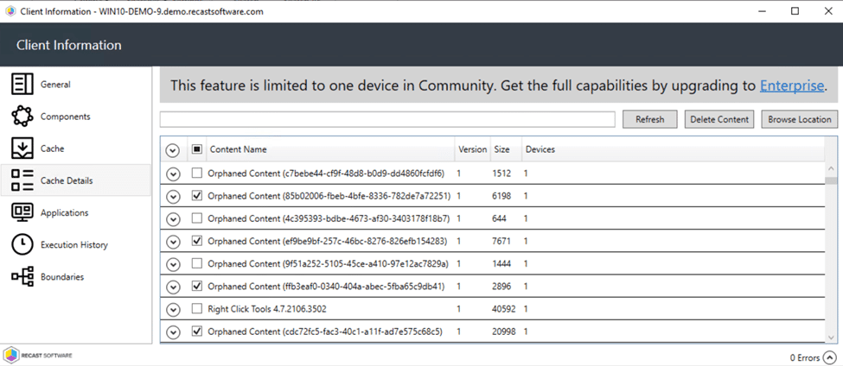Viewport: 843px width, 366px height.
Task: Click the Cache download icon
Action: (x=22, y=148)
